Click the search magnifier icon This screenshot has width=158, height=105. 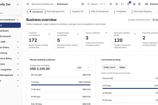point(88,4)
